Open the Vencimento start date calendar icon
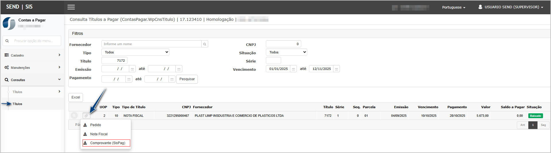This screenshot has height=153, width=551. [293, 69]
